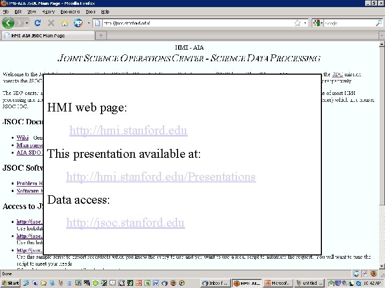
Task: Open the Man pages link
Action: tap(30, 145)
